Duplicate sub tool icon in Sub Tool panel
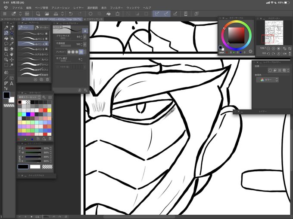 click(x=41, y=80)
